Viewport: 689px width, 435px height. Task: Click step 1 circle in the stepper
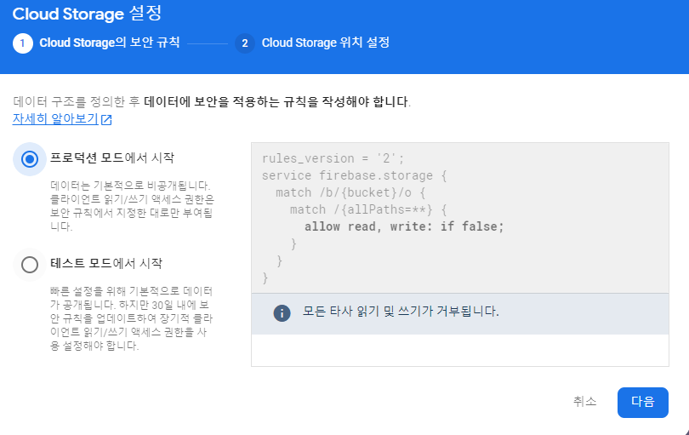coord(23,43)
